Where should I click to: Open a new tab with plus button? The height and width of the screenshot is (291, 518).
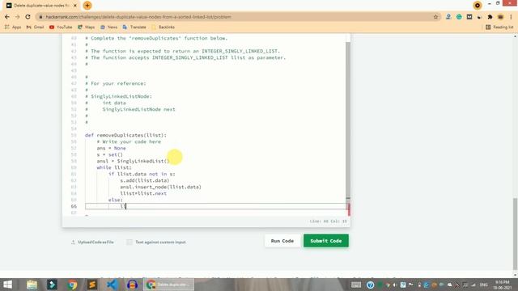87,6
